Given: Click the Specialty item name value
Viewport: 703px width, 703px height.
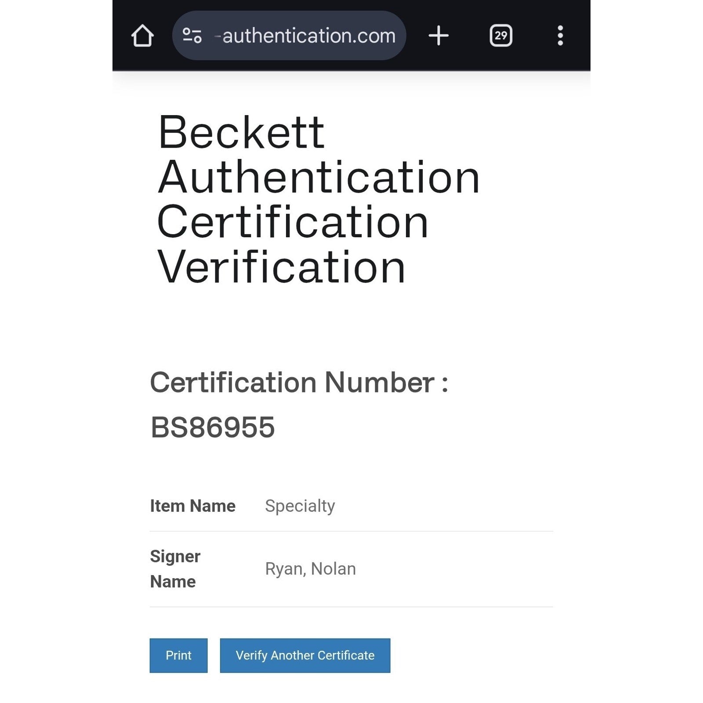Looking at the screenshot, I should pos(300,506).
